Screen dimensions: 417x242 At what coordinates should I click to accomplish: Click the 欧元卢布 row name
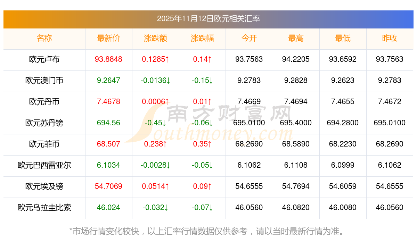(x=44, y=59)
